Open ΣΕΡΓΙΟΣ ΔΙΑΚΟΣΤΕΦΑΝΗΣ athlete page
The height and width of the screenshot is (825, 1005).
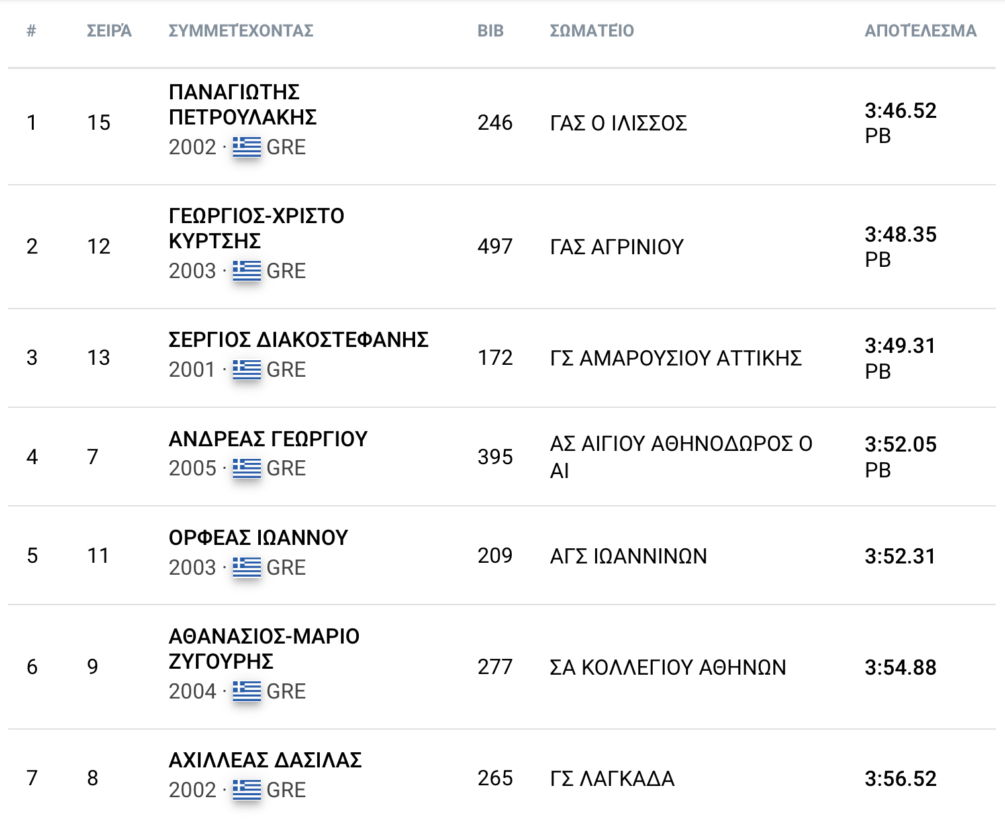pos(299,340)
